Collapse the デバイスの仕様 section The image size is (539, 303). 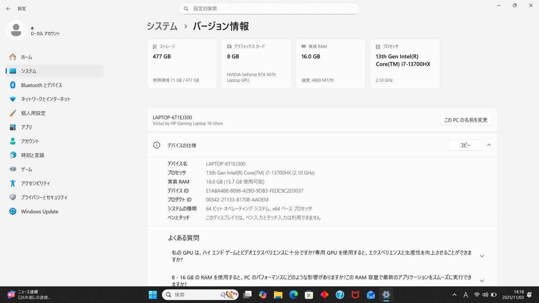(489, 145)
